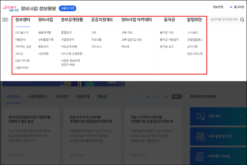Select 사용자의견 submenu item
The width and height of the screenshot is (247, 165).
22,68
